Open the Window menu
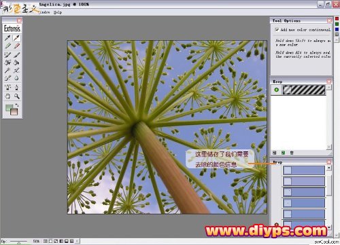340x245 pixels. click(44, 12)
